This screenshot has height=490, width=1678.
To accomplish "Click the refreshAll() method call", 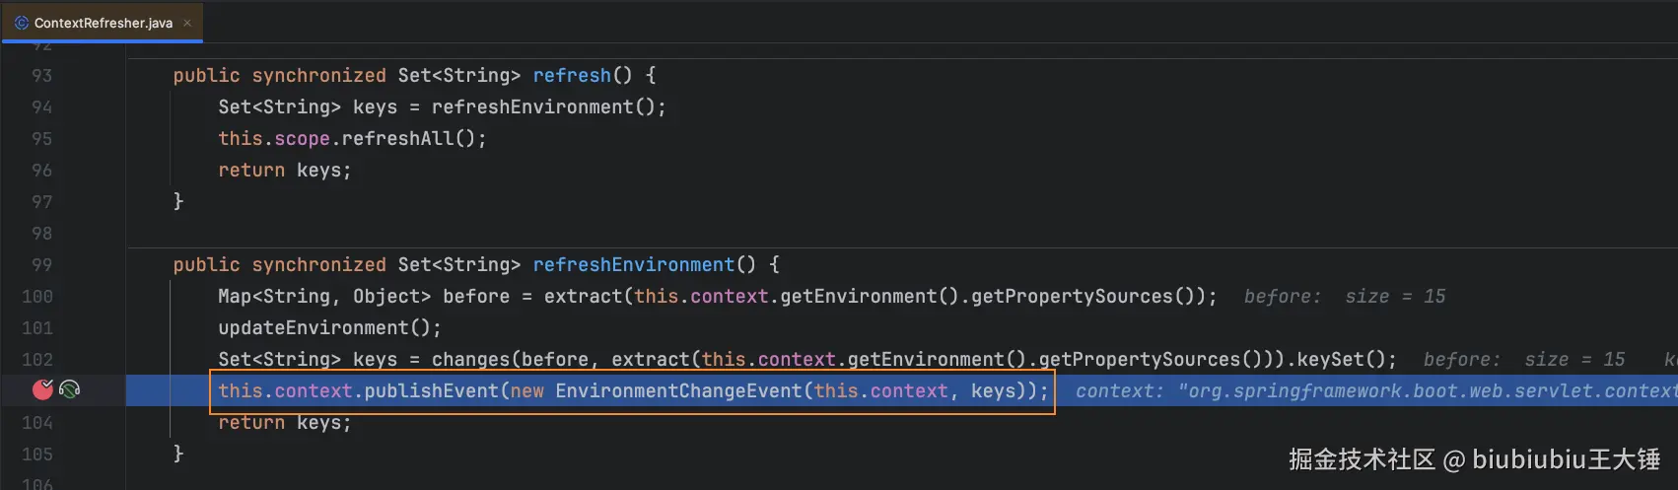I will coord(408,139).
